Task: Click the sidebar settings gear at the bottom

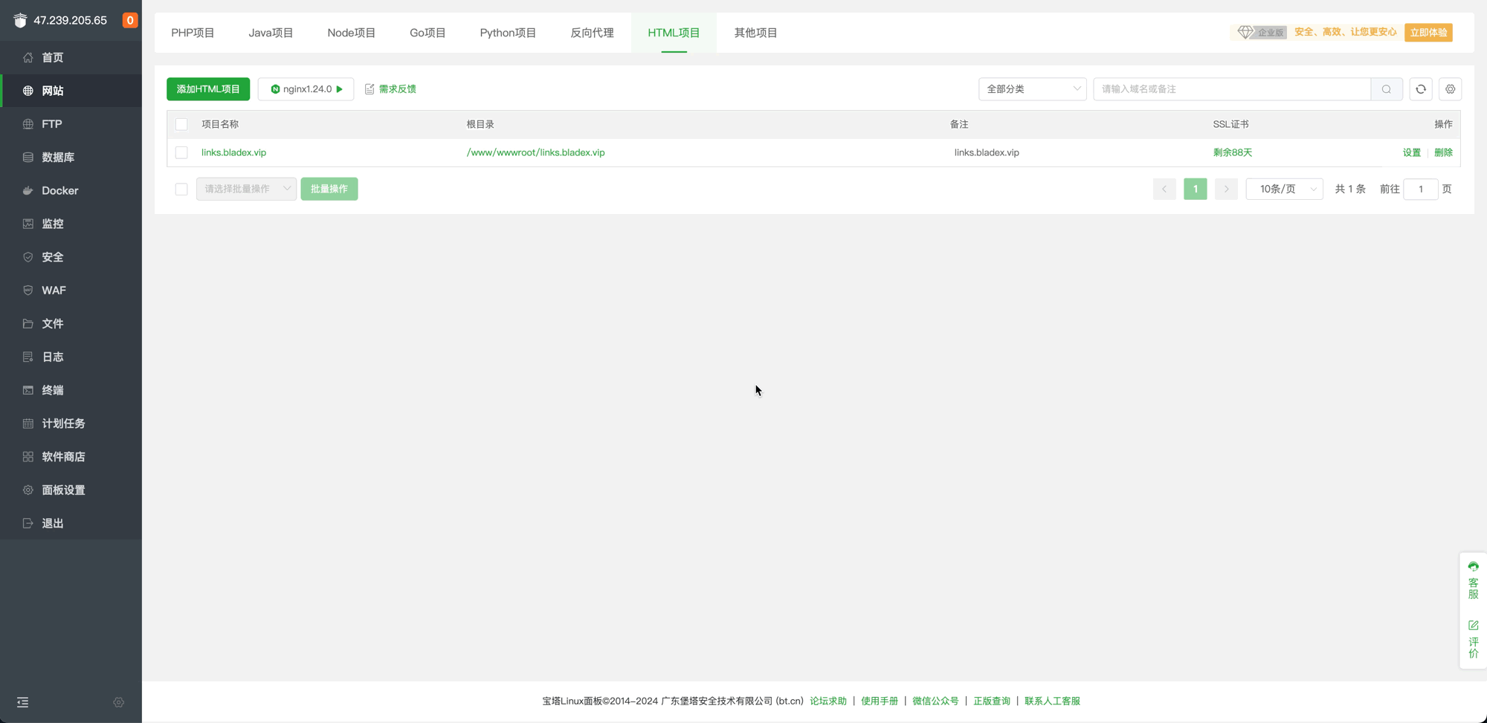Action: 118,702
